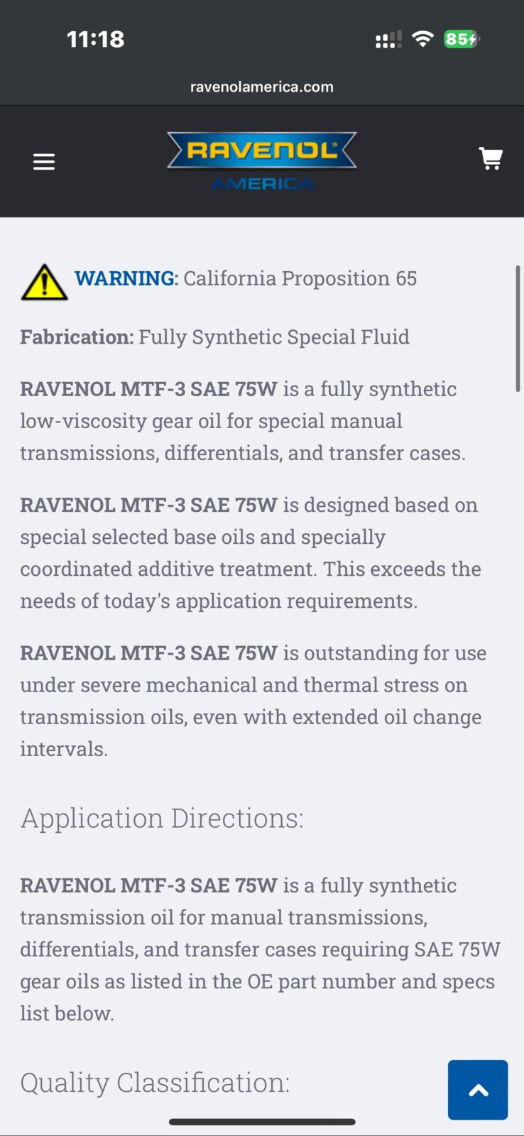
Task: Open the WARNING Proposition 65 link
Action: [x=125, y=278]
